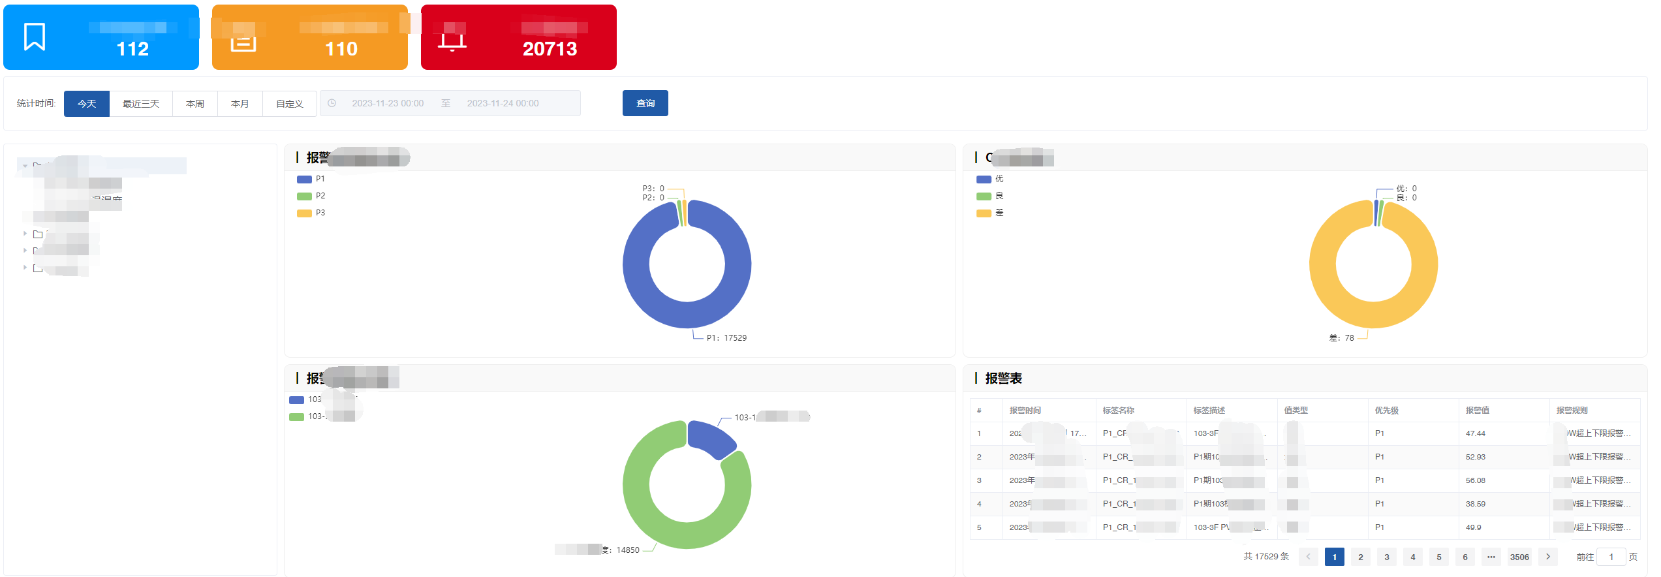Click the folder icon of the first collapsed tree node
Image resolution: width=1661 pixels, height=577 pixels.
38,234
